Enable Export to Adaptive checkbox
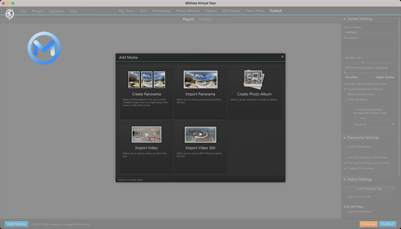Image resolution: width=401 pixels, height=229 pixels. coord(345,211)
